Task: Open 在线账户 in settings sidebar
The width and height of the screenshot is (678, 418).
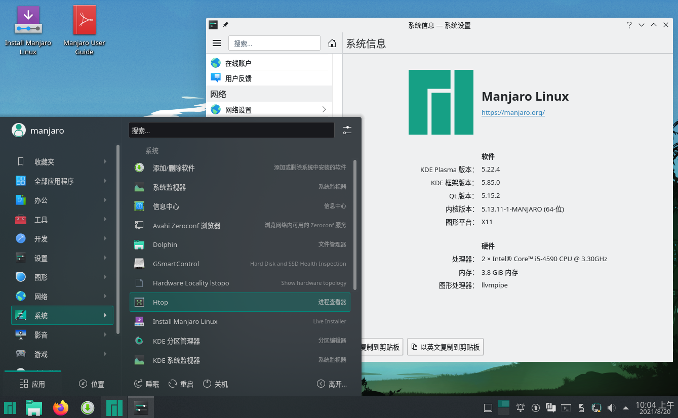Action: (x=269, y=63)
